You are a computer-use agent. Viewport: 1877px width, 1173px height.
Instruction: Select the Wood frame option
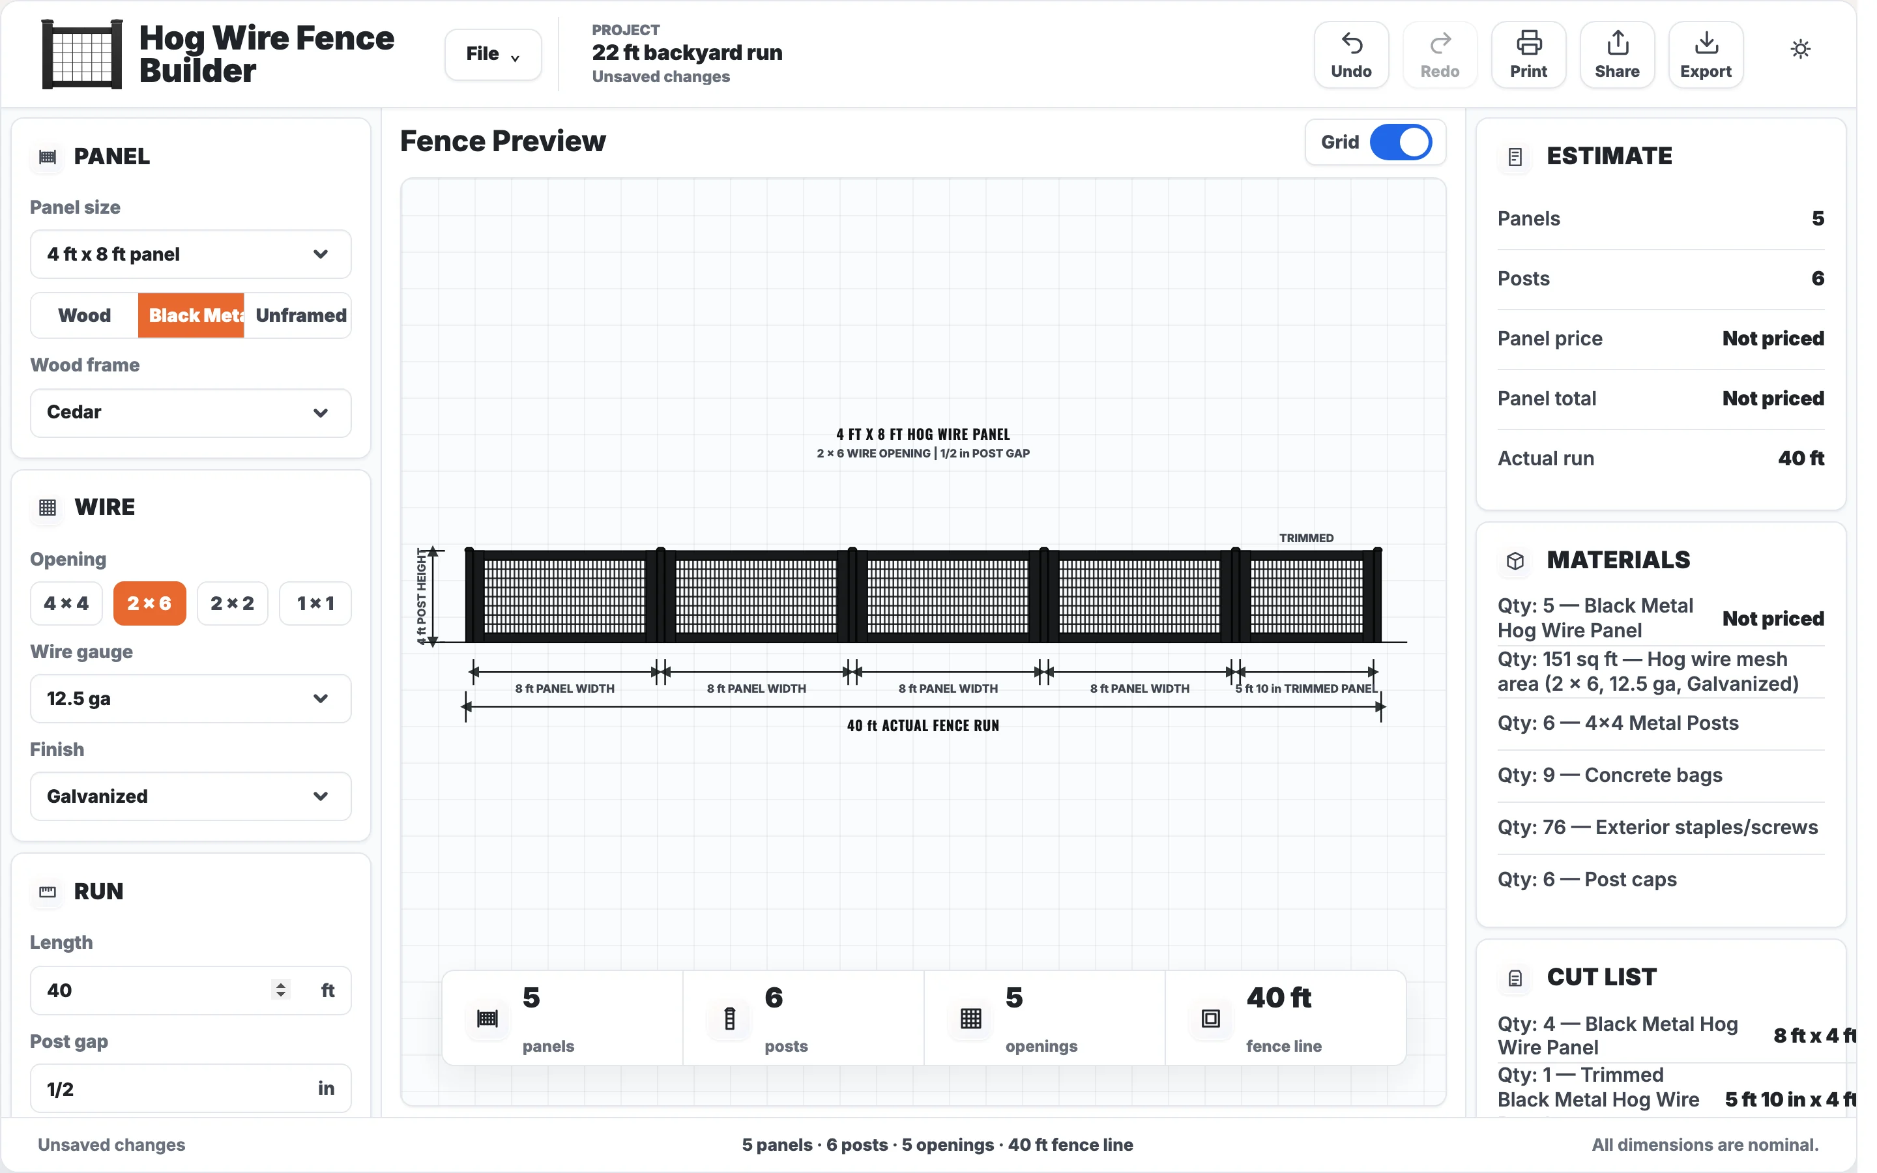tap(85, 315)
